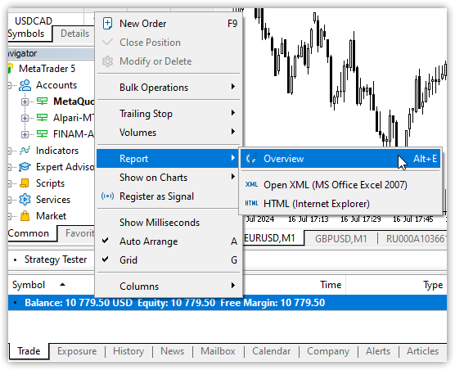Select Overview in the Report submenu
Image resolution: width=455 pixels, height=370 pixels.
tap(340, 159)
